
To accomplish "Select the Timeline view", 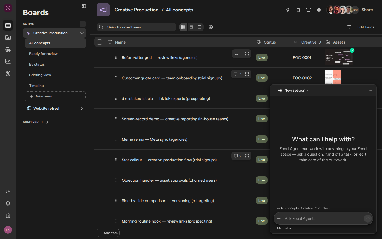I will click(55, 86).
